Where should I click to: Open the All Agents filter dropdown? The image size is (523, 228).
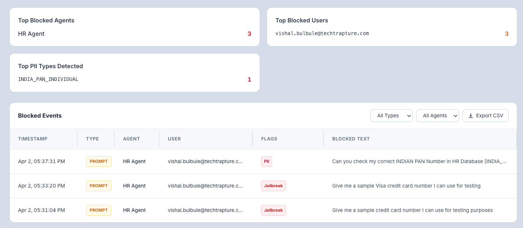coord(437,116)
